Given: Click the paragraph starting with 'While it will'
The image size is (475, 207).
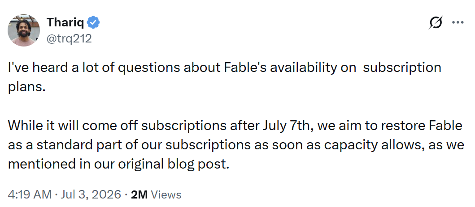Looking at the screenshot, I should tap(236, 145).
